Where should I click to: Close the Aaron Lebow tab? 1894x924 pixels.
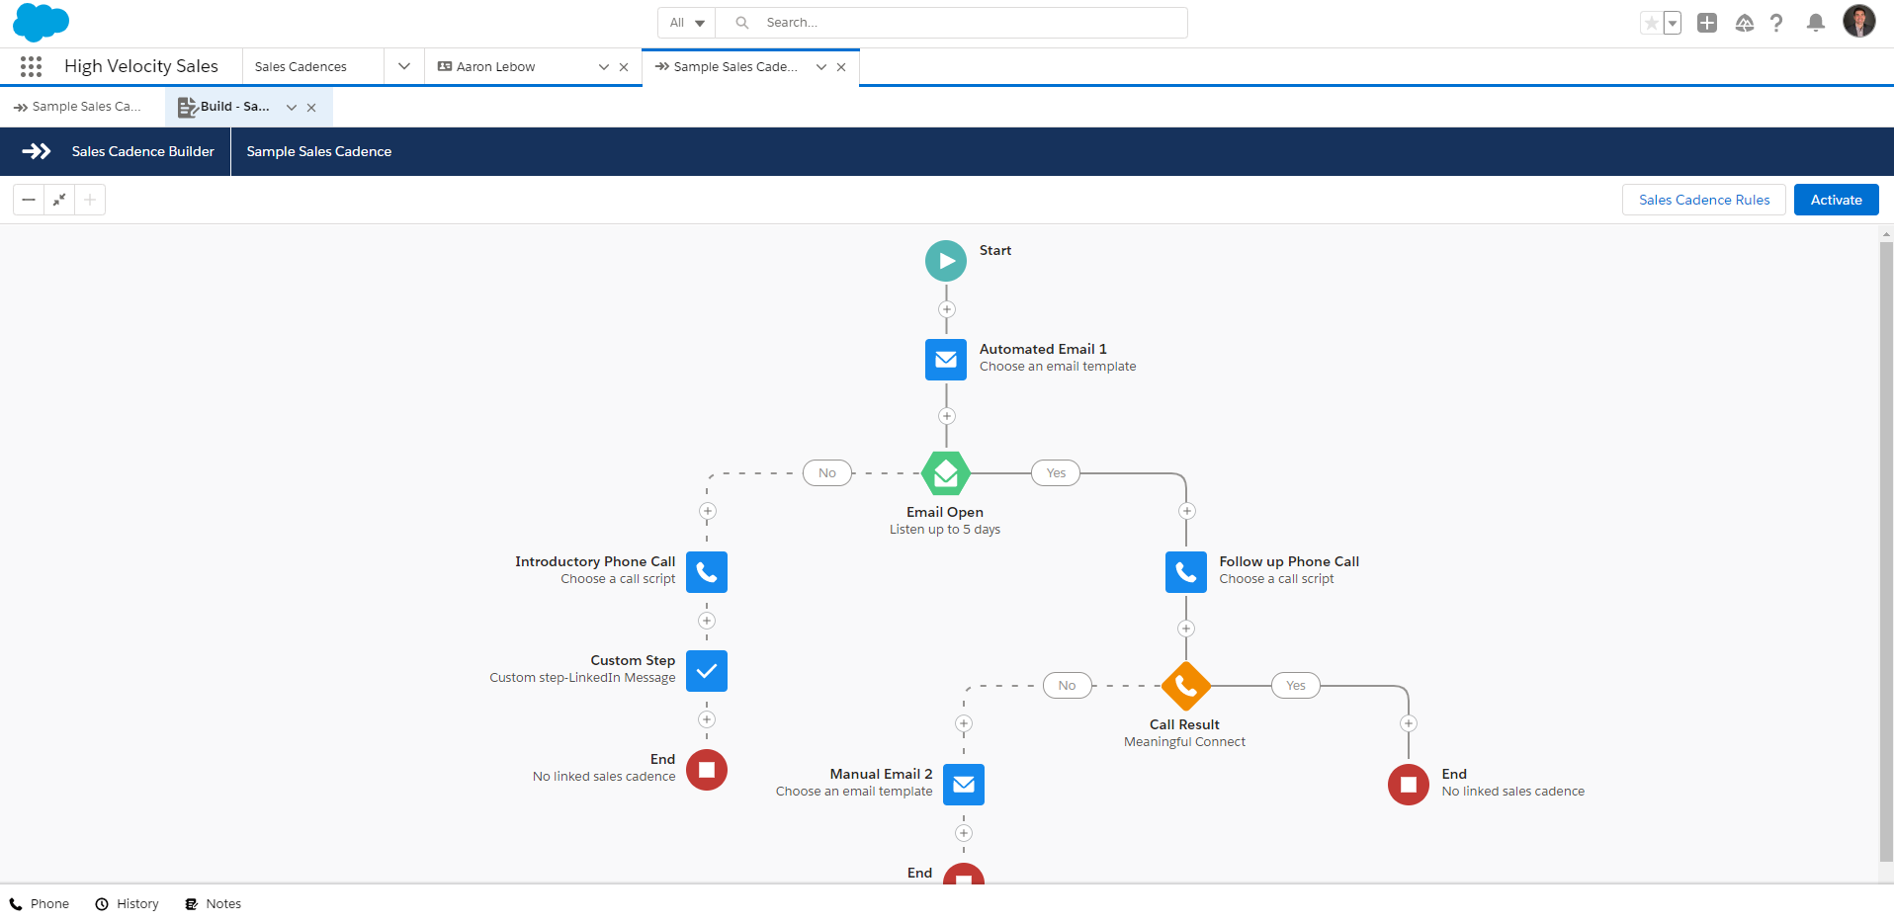[624, 67]
